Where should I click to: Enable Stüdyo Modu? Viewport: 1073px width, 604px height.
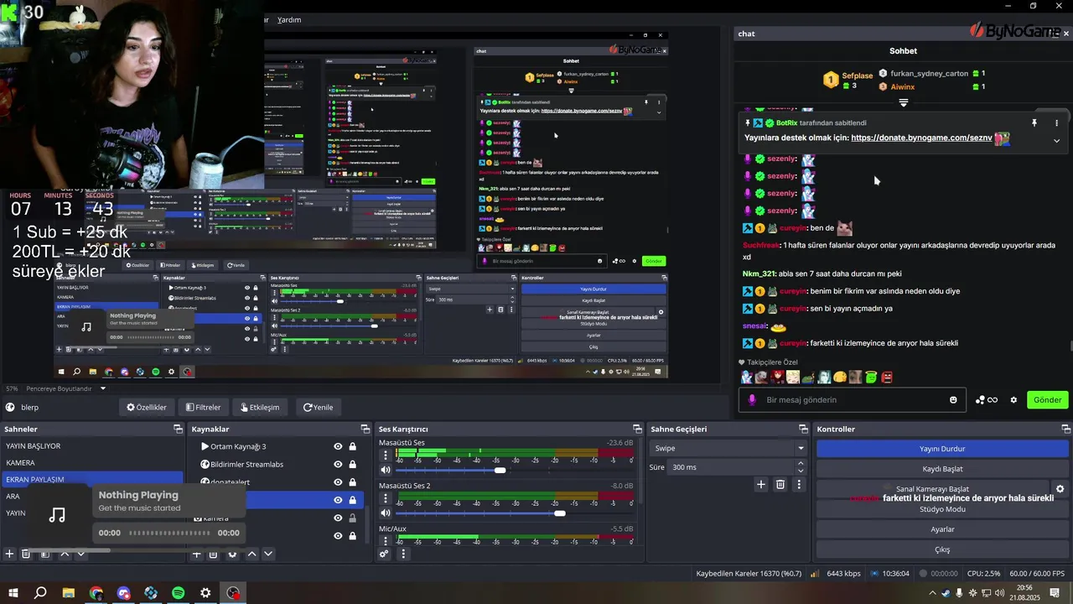942,509
